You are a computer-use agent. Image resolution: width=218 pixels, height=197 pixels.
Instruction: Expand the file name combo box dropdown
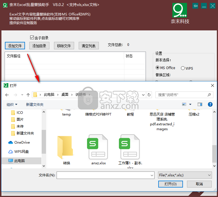tap(152, 175)
